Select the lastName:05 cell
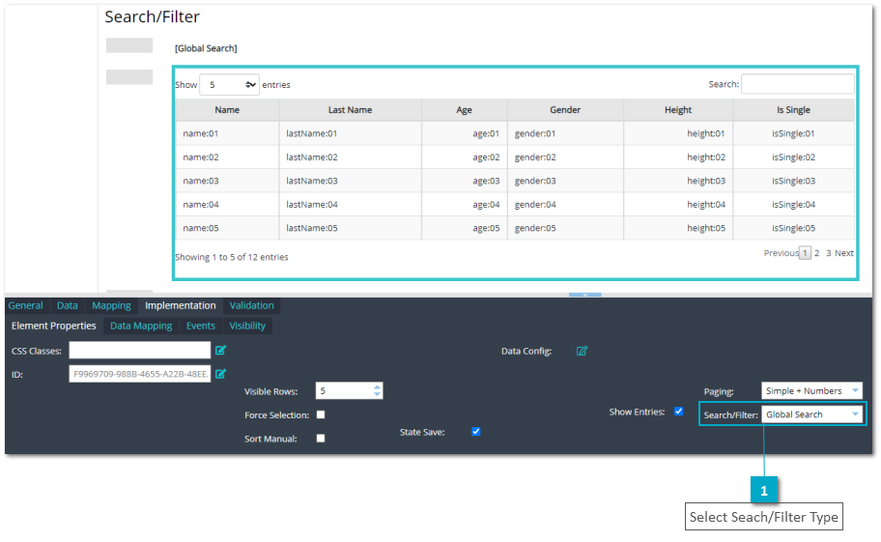881x542 pixels. tap(350, 228)
